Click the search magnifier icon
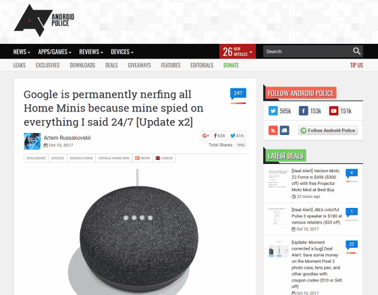The width and height of the screenshot is (378, 295). 356,51
